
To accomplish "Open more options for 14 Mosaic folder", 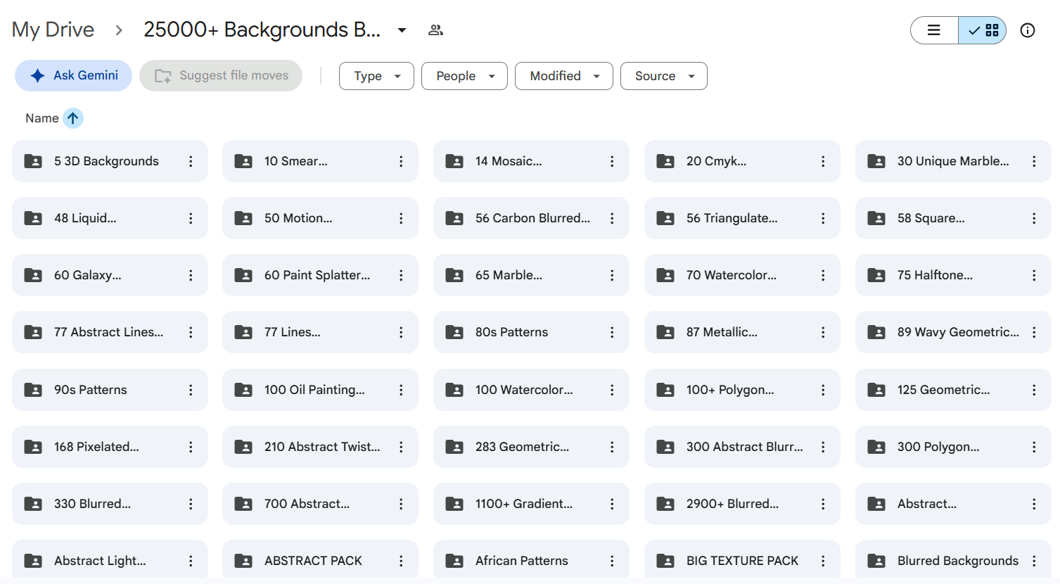I will click(612, 161).
